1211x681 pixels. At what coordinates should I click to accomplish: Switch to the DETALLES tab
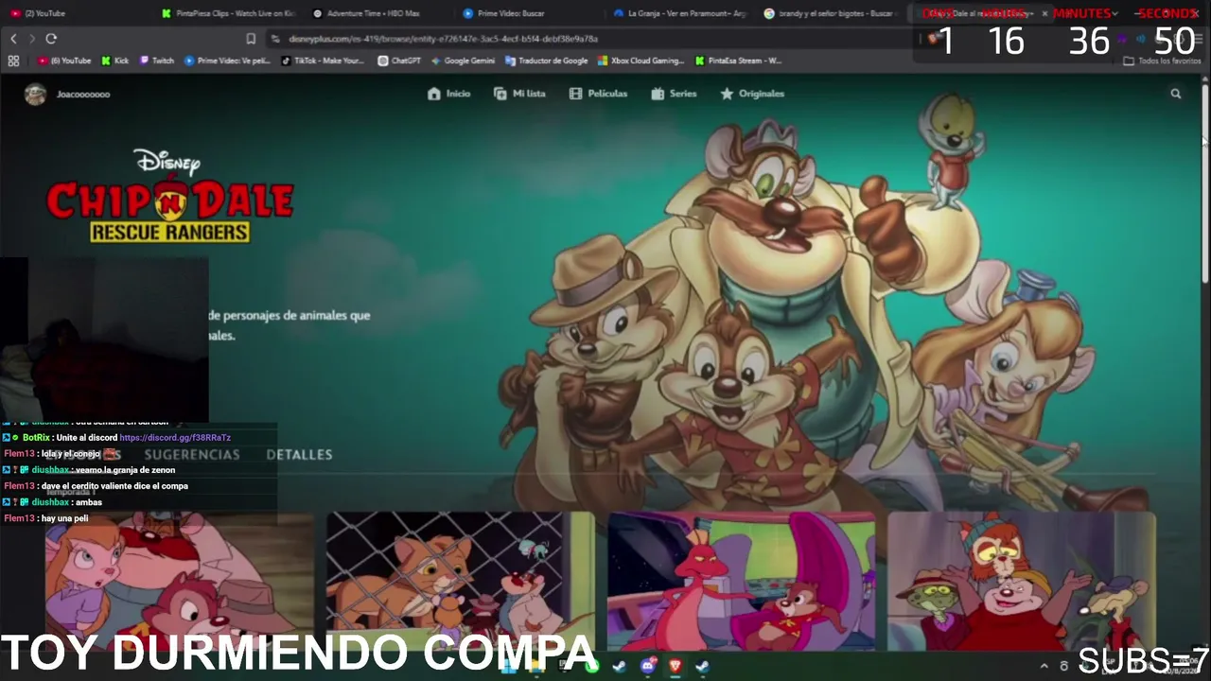[299, 455]
